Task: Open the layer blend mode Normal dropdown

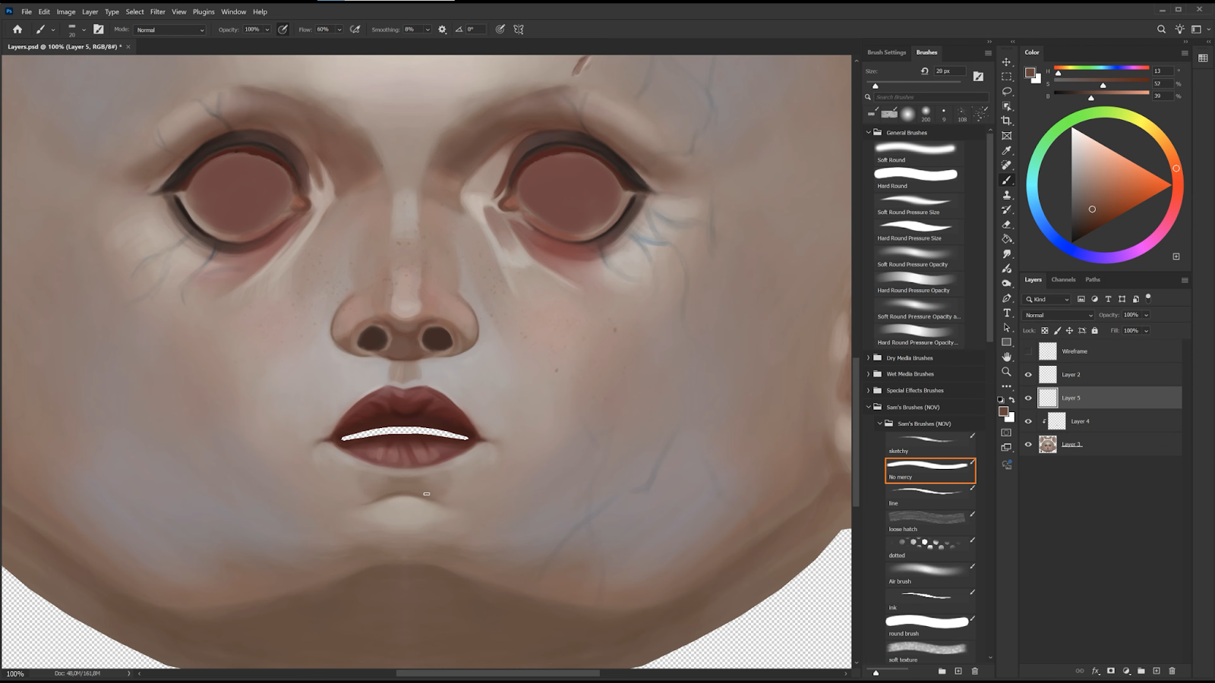Action: pos(1059,315)
